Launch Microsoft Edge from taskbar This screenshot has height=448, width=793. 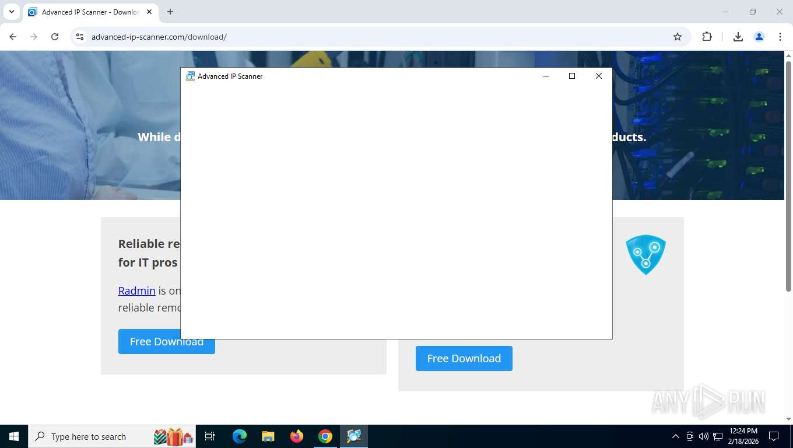pyautogui.click(x=239, y=436)
